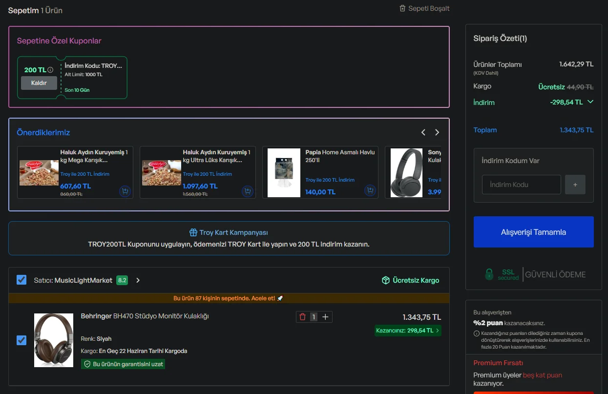This screenshot has height=394, width=608.
Task: Show next recommended products with right arrow
Action: click(x=437, y=132)
